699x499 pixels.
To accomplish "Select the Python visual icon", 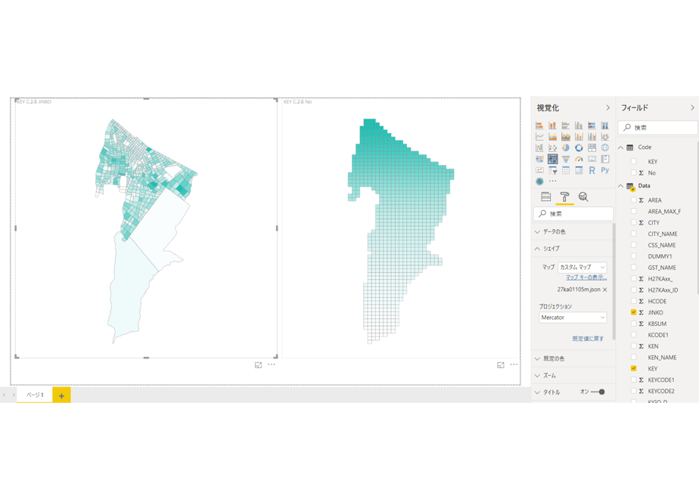I will tap(605, 170).
